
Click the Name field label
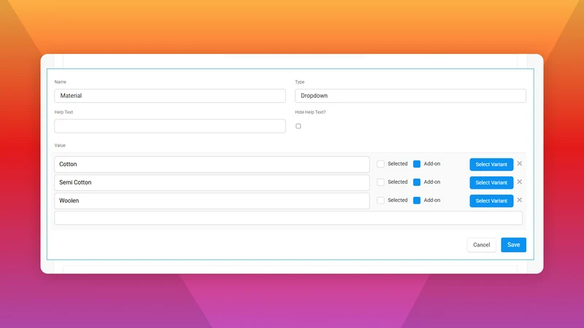(61, 82)
